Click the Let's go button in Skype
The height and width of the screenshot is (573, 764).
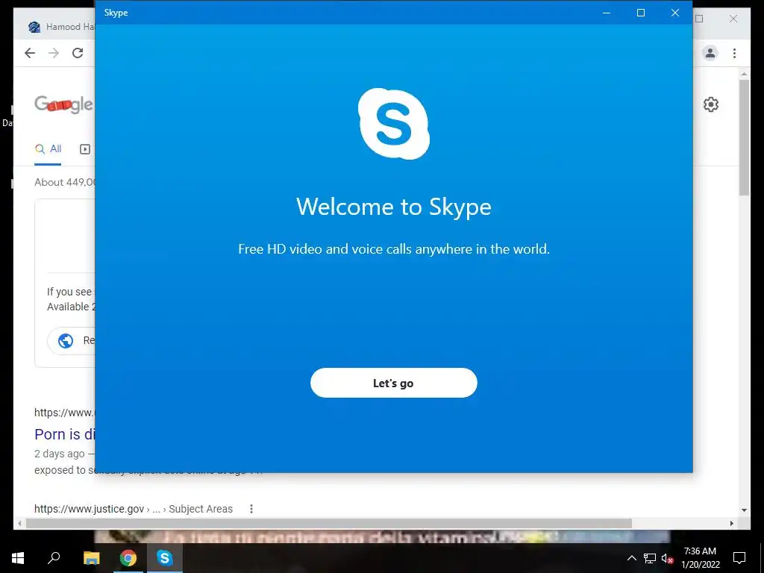[393, 383]
